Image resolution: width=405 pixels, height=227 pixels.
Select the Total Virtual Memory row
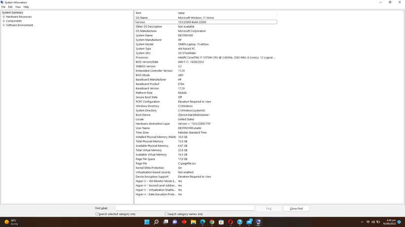click(x=206, y=150)
